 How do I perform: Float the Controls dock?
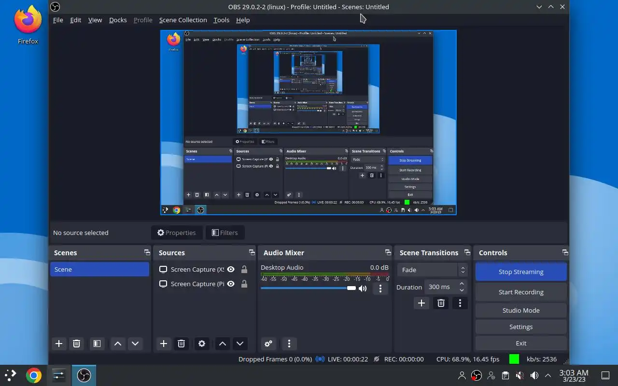click(x=565, y=252)
